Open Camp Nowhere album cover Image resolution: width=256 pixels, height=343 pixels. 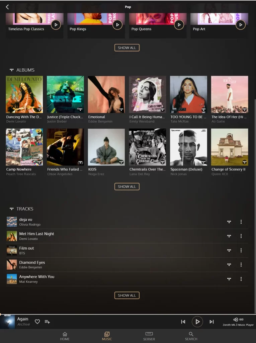[24, 147]
